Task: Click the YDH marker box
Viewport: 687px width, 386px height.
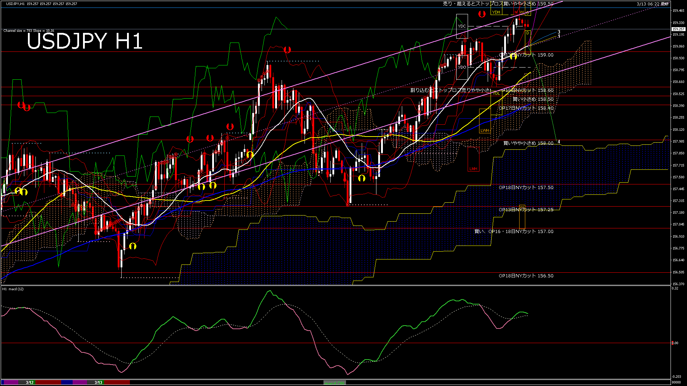Action: point(496,12)
